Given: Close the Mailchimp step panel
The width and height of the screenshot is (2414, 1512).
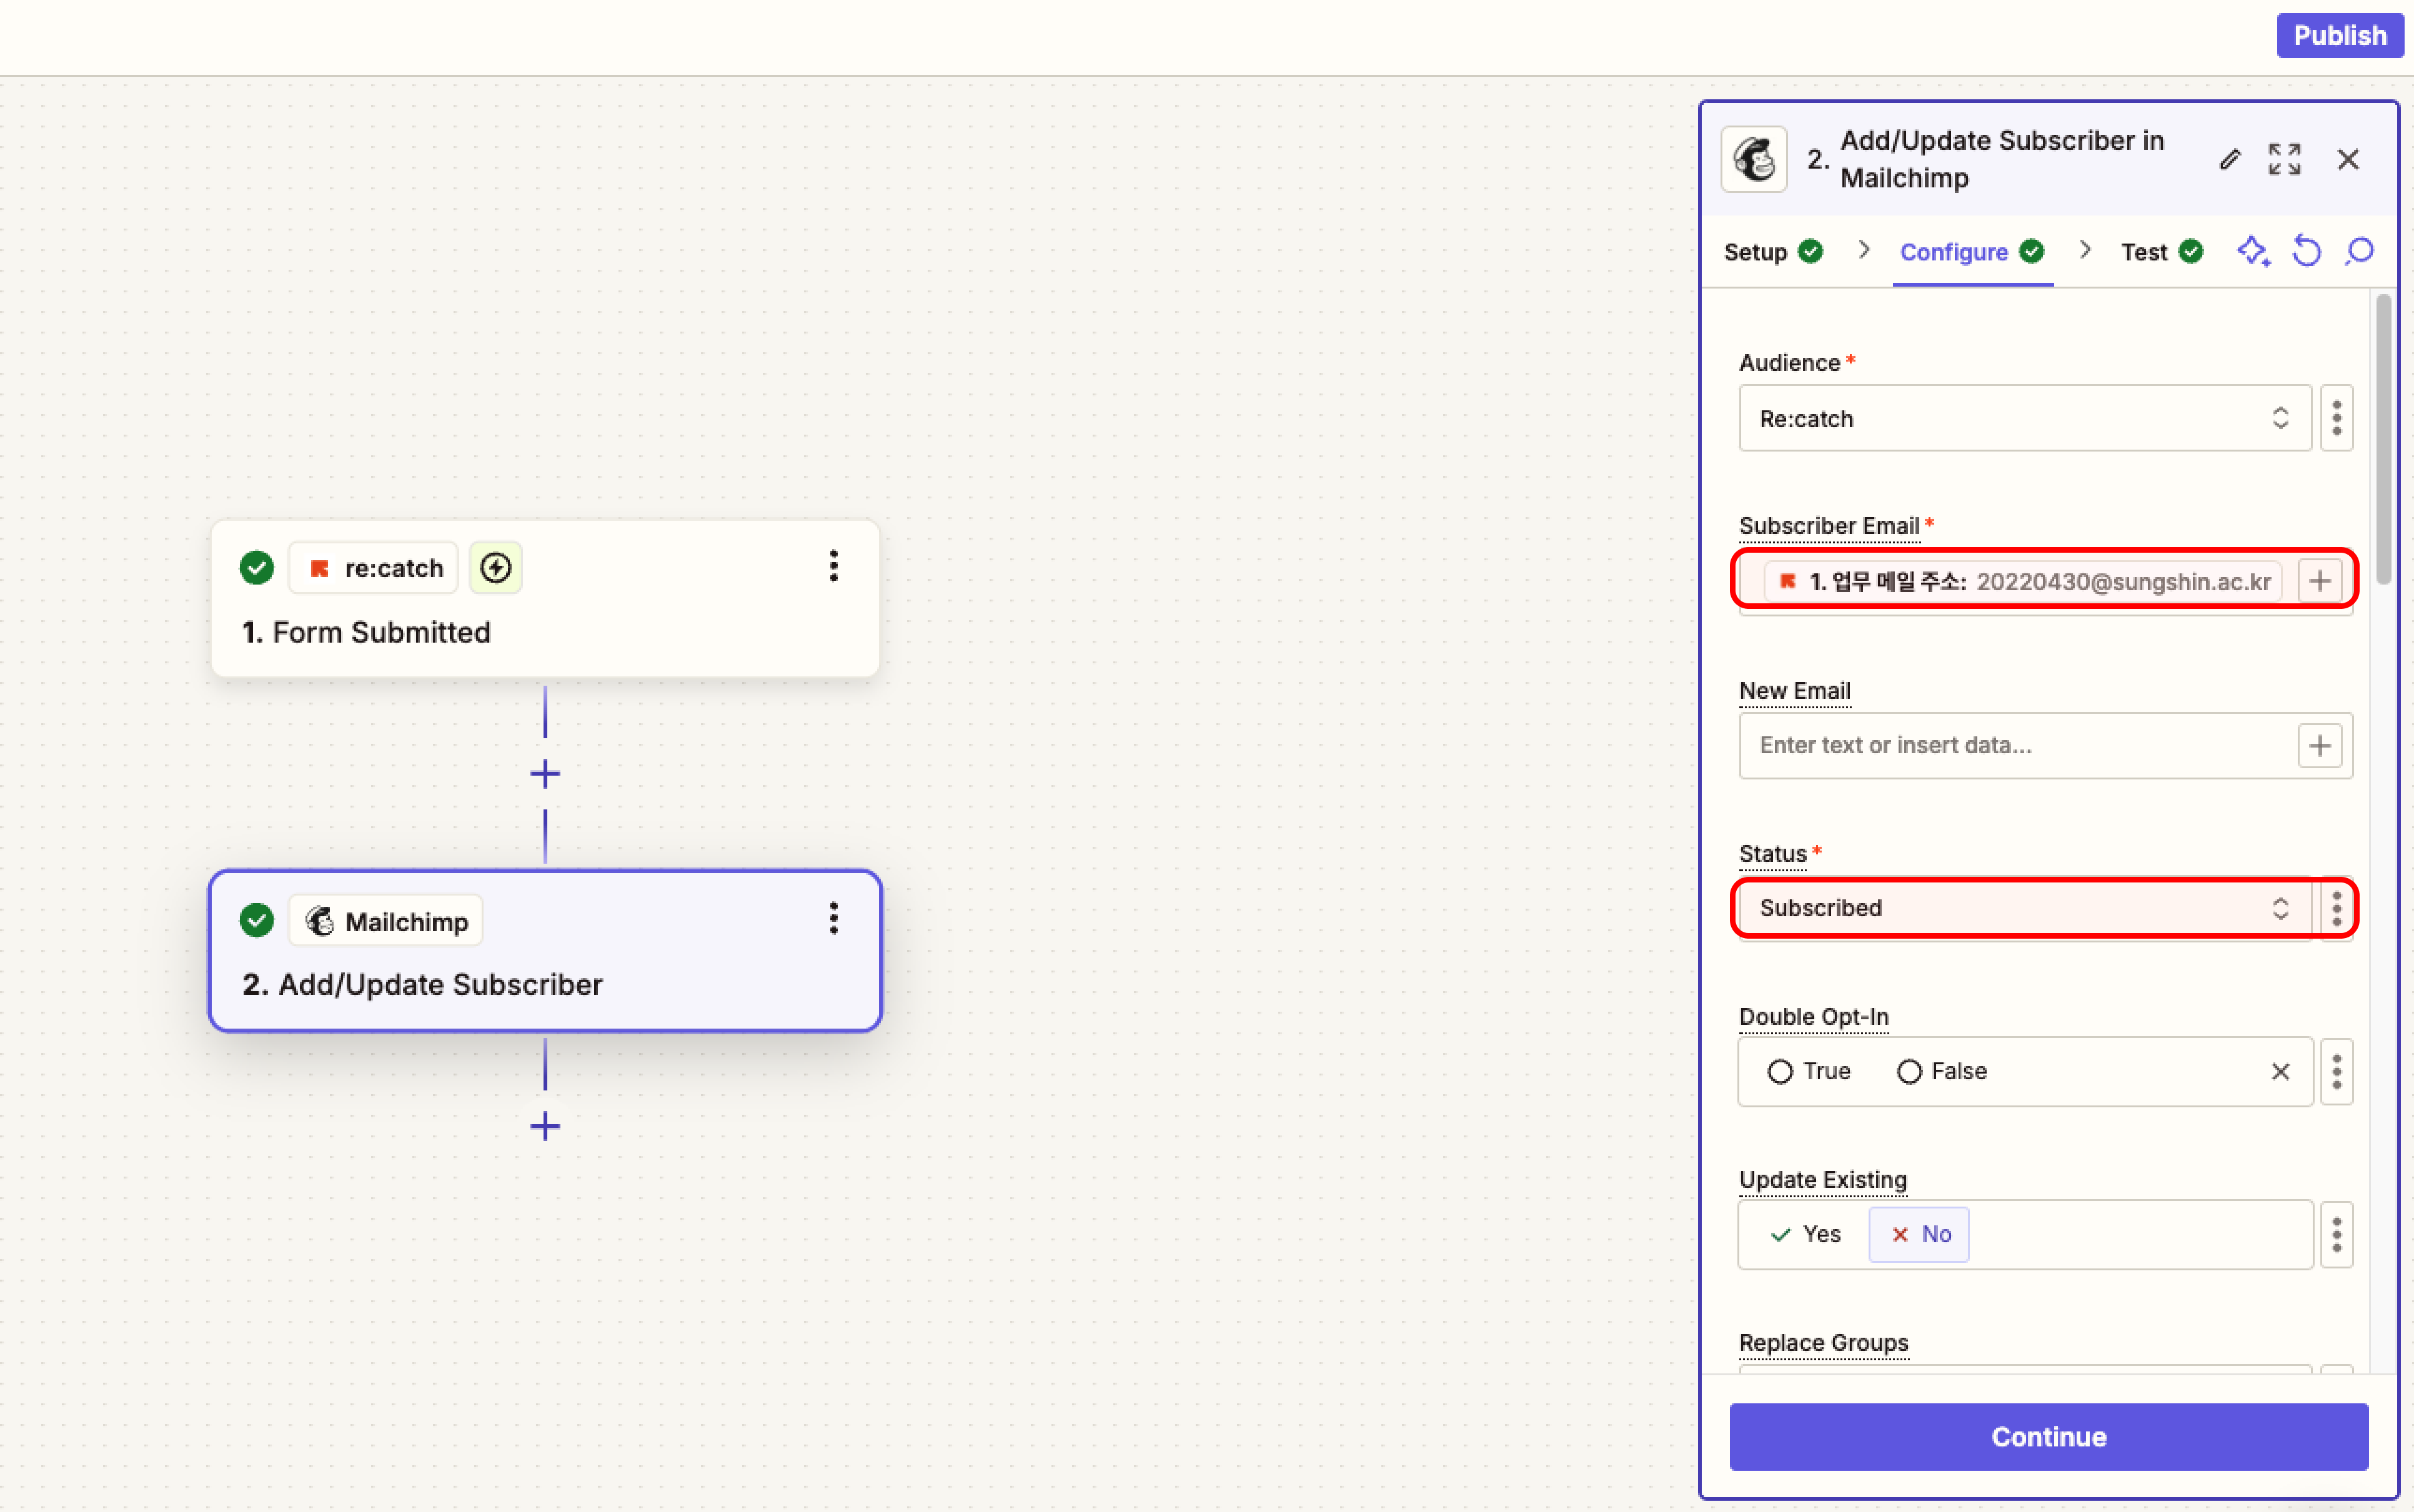Looking at the screenshot, I should coord(2347,159).
